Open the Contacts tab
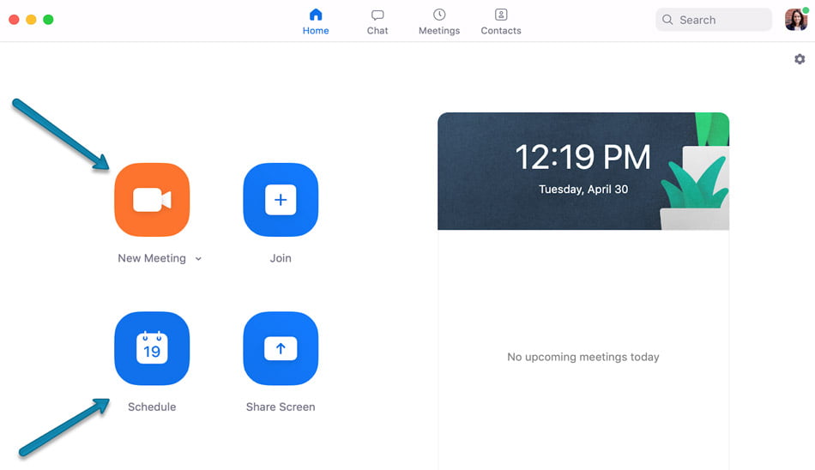This screenshot has width=815, height=470. click(500, 21)
